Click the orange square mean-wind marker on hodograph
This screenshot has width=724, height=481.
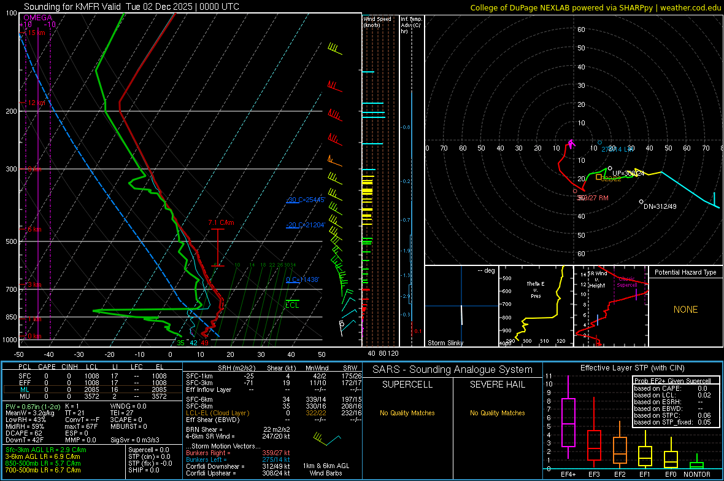599,177
